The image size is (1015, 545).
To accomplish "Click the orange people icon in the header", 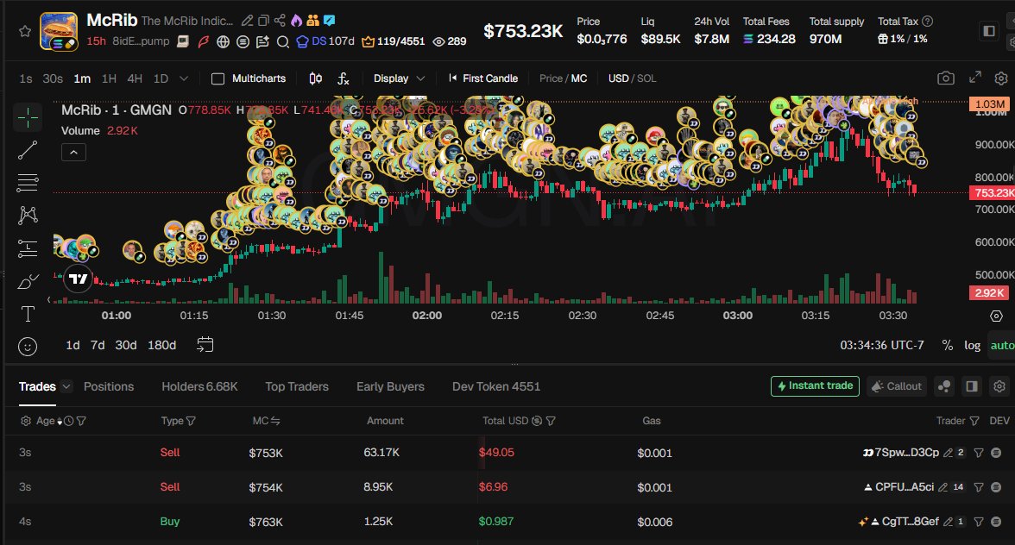I will click(313, 21).
